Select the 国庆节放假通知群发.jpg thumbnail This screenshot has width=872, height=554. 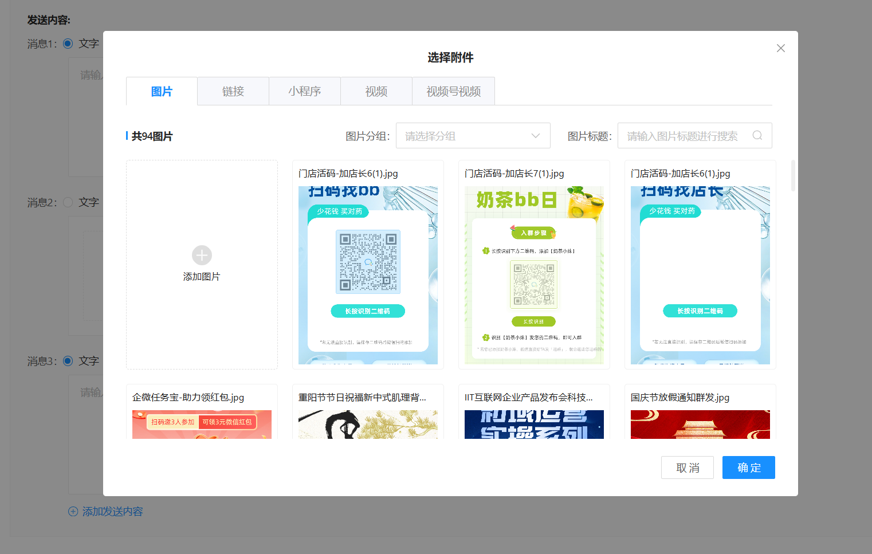pyautogui.click(x=700, y=425)
